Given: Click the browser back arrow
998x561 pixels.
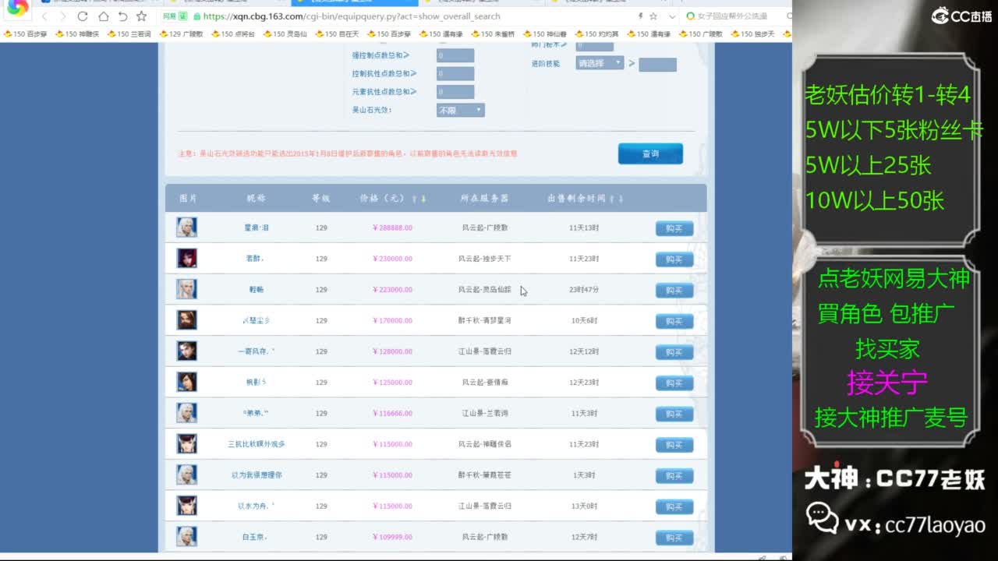Looking at the screenshot, I should click(44, 16).
